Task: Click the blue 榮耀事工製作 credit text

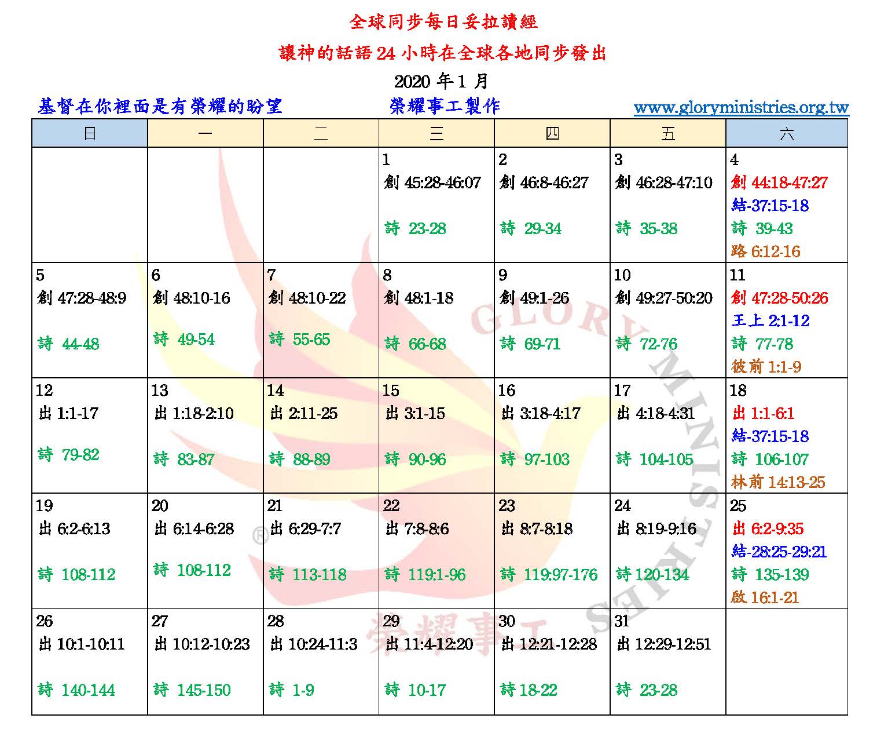Action: [x=445, y=106]
